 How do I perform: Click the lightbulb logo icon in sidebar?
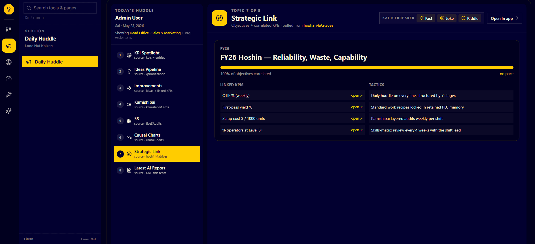tap(9, 9)
